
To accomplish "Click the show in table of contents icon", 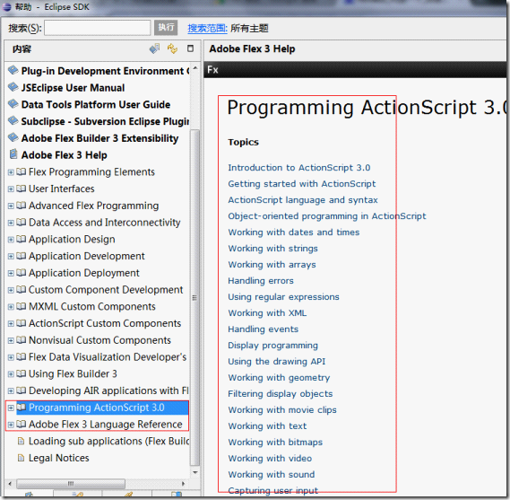I will pos(154,48).
